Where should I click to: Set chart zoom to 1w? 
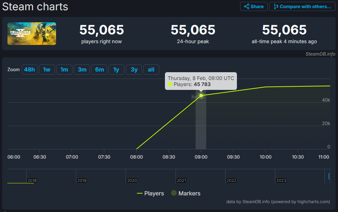tap(47, 70)
